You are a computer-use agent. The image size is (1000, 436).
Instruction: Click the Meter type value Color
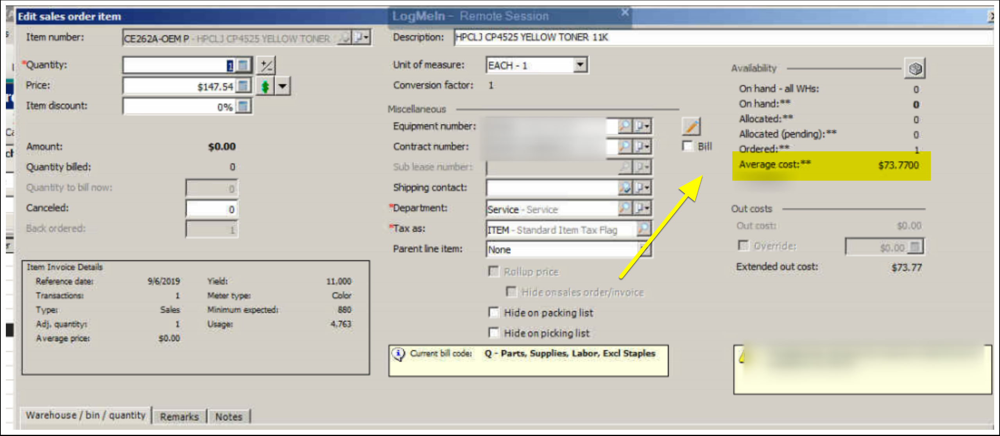tap(341, 296)
